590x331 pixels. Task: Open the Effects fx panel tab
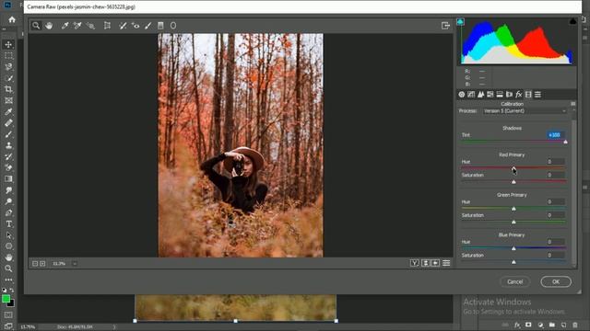pos(519,95)
